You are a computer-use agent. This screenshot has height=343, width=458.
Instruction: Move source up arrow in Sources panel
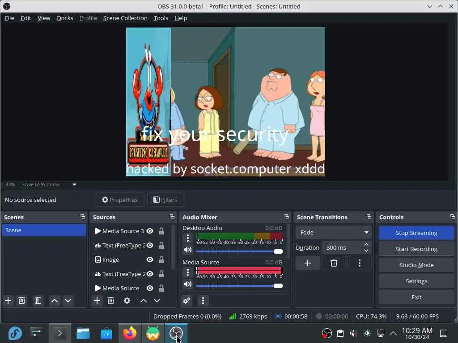144,301
